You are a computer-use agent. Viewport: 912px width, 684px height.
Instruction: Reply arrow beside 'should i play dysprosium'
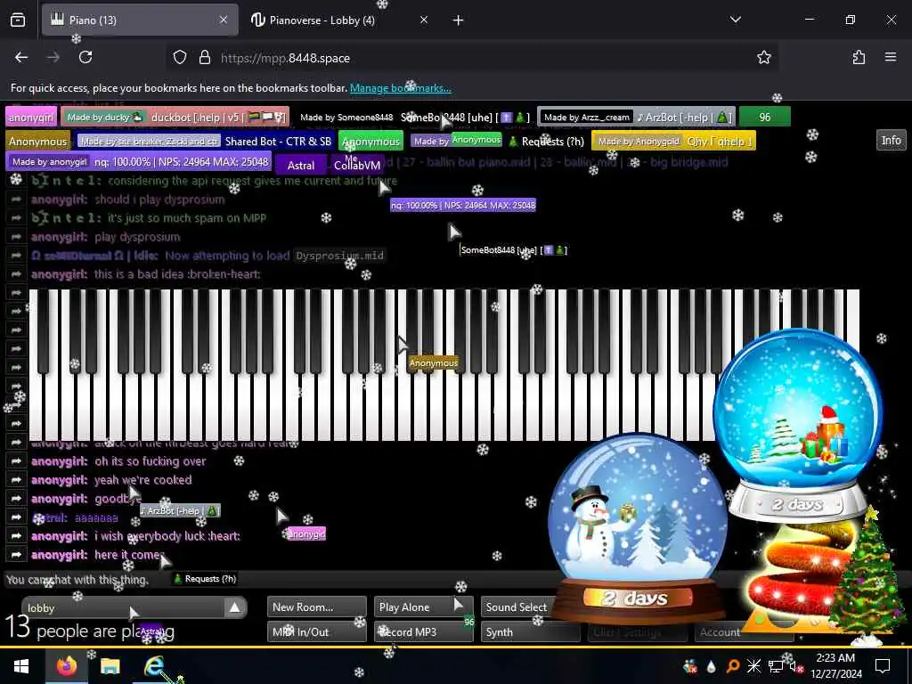(x=16, y=199)
